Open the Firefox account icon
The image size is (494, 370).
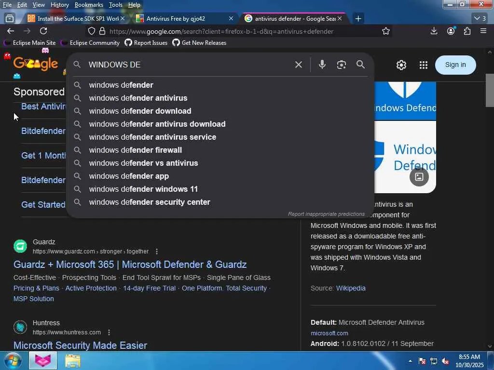[x=451, y=31]
